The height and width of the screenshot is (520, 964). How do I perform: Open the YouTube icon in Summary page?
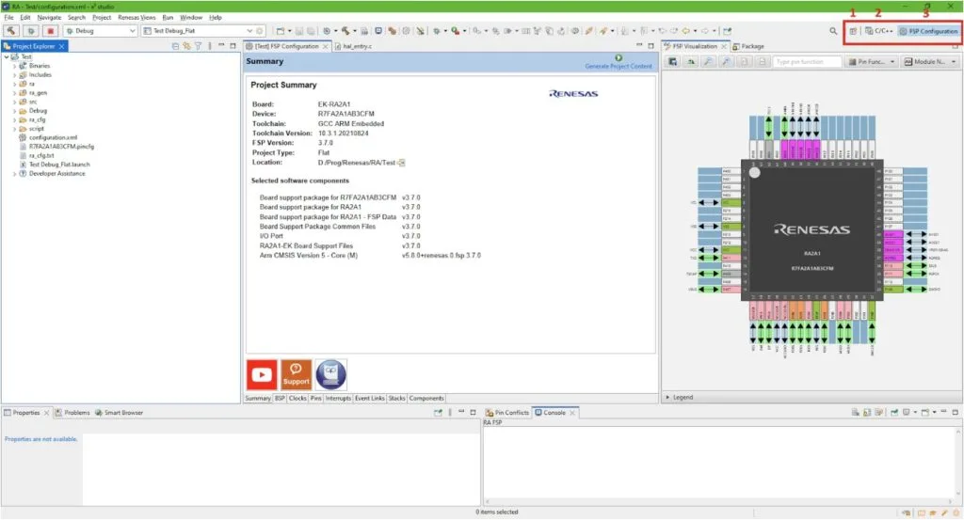261,375
